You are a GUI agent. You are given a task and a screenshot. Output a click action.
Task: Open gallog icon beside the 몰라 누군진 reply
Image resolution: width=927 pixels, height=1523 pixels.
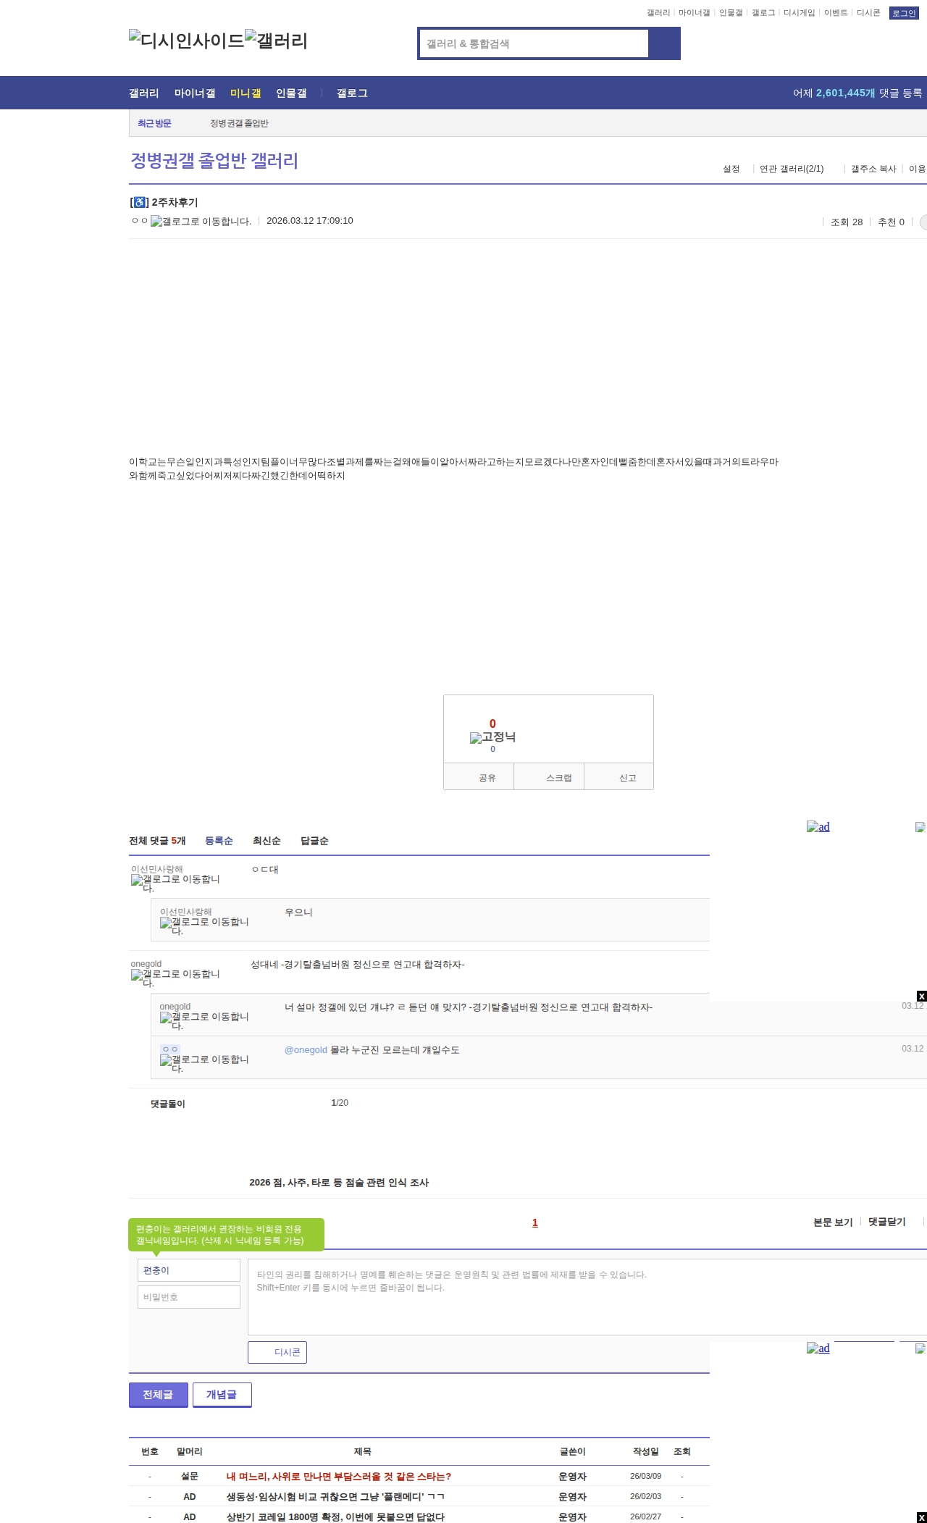[x=204, y=1064]
